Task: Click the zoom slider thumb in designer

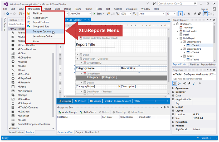Action: (155, 101)
